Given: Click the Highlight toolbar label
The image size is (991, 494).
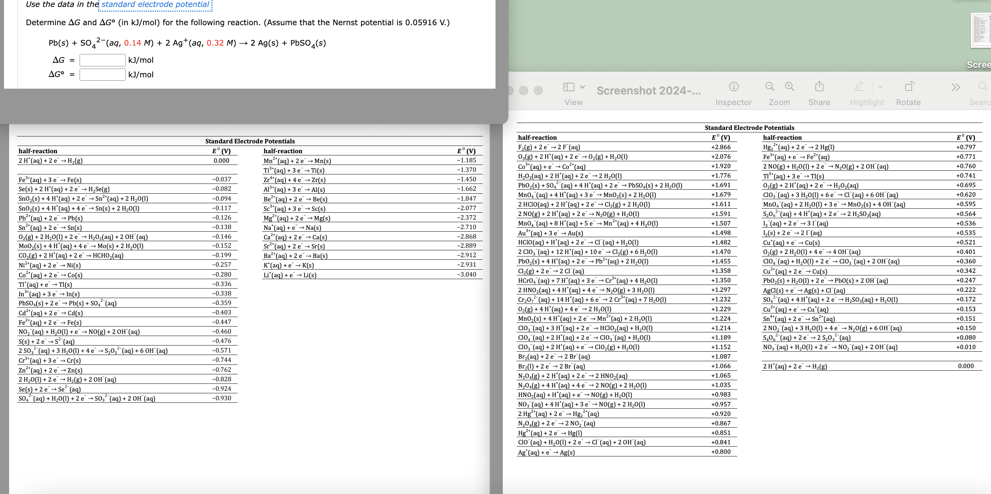Looking at the screenshot, I should click(867, 102).
